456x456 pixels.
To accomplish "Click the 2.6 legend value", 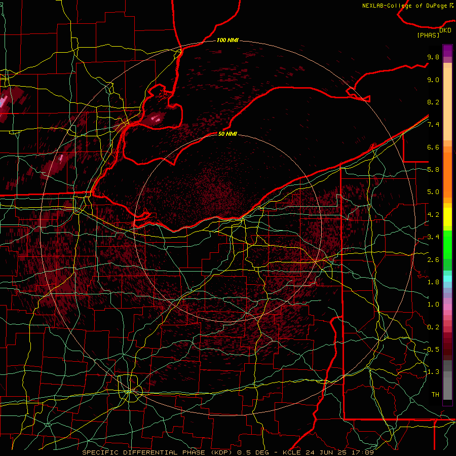I will click(433, 260).
